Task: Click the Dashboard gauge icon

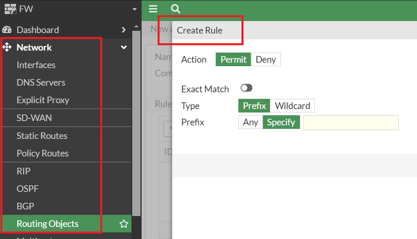Action: pos(7,30)
